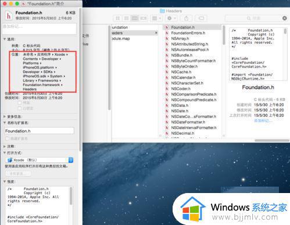Click the info window vertical scrollbar
Image resolution: width=290 pixels, height=225 pixels.
click(x=80, y=80)
